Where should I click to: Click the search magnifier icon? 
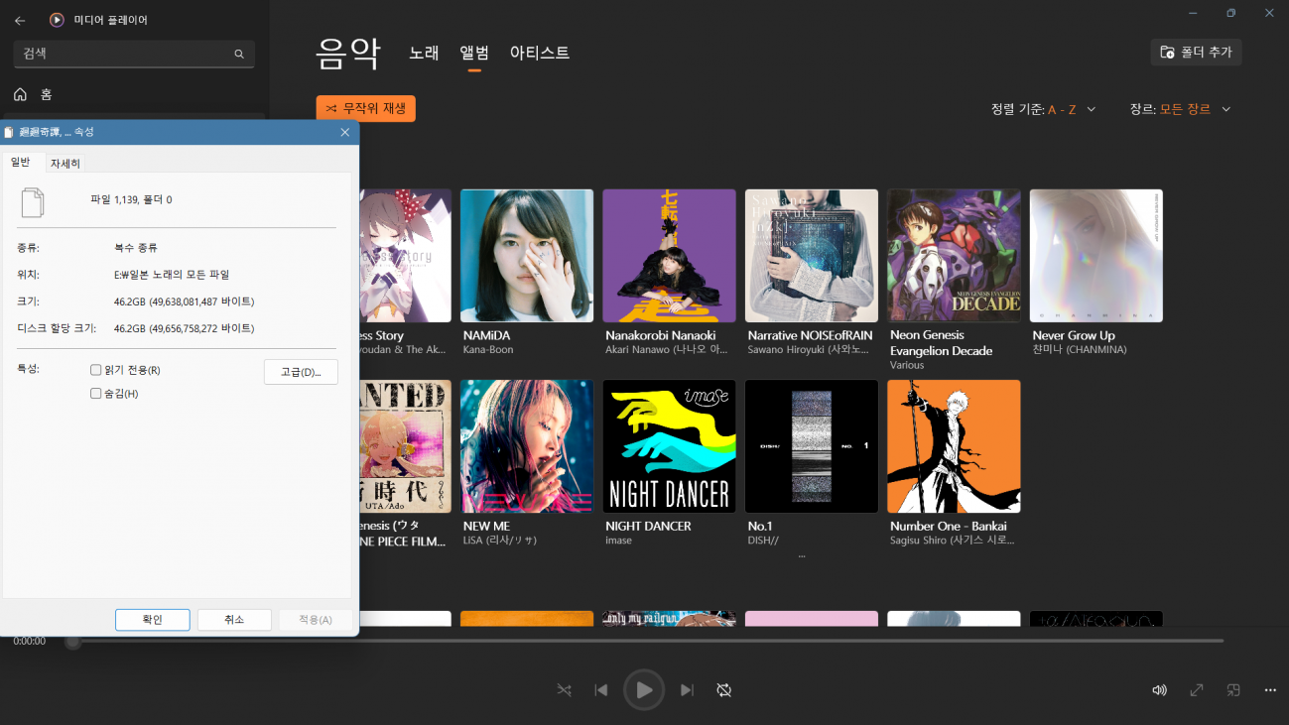click(239, 54)
